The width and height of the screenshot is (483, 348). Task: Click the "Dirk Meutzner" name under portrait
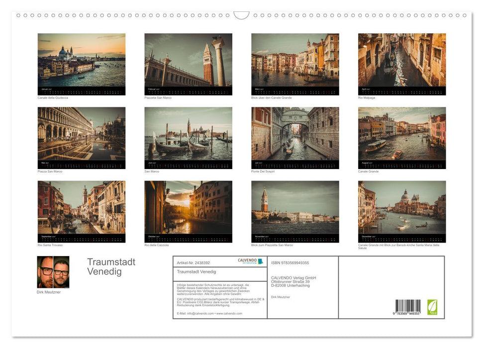point(49,292)
